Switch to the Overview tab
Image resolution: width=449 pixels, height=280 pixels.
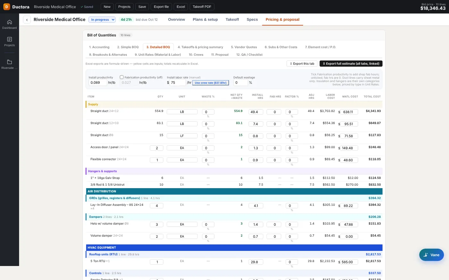(x=176, y=20)
